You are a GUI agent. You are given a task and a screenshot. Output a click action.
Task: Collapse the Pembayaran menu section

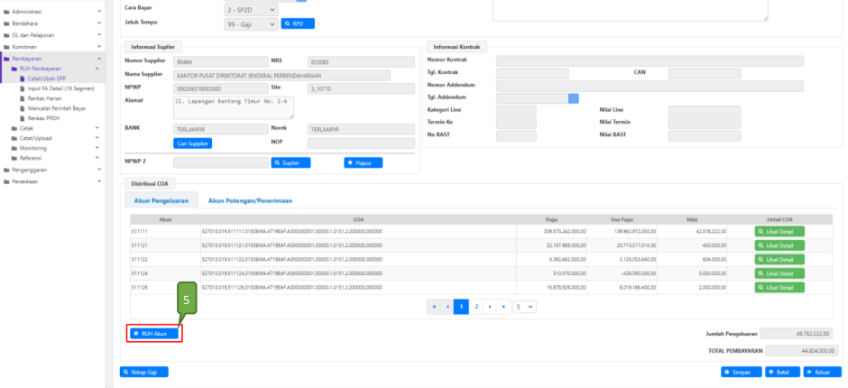tap(53, 58)
